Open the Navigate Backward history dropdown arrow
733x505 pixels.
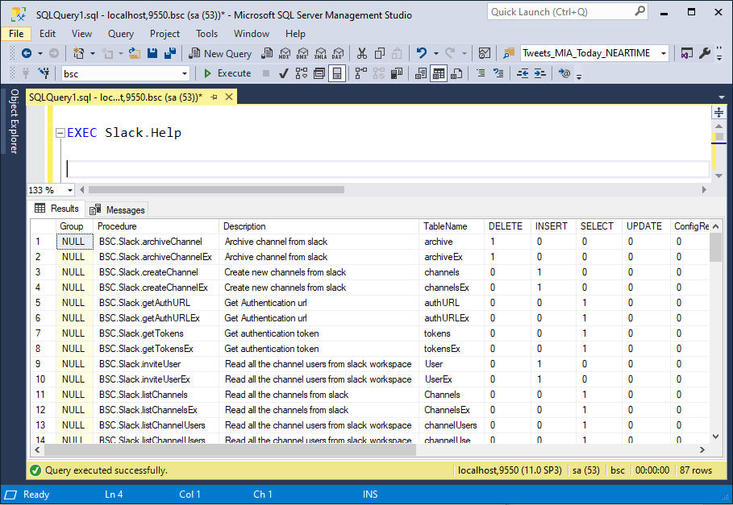pyautogui.click(x=40, y=54)
